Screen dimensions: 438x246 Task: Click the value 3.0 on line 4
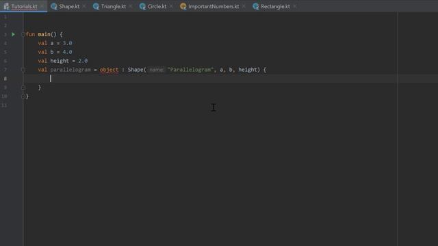[x=67, y=43]
